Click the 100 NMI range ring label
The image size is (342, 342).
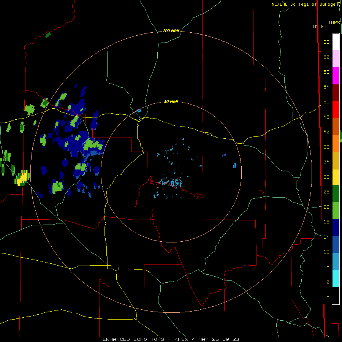pos(171,31)
